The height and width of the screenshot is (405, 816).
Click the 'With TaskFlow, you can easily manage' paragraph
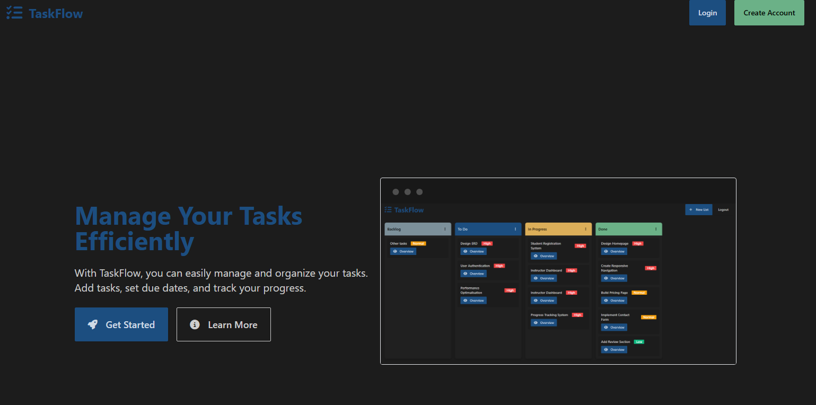tap(221, 281)
